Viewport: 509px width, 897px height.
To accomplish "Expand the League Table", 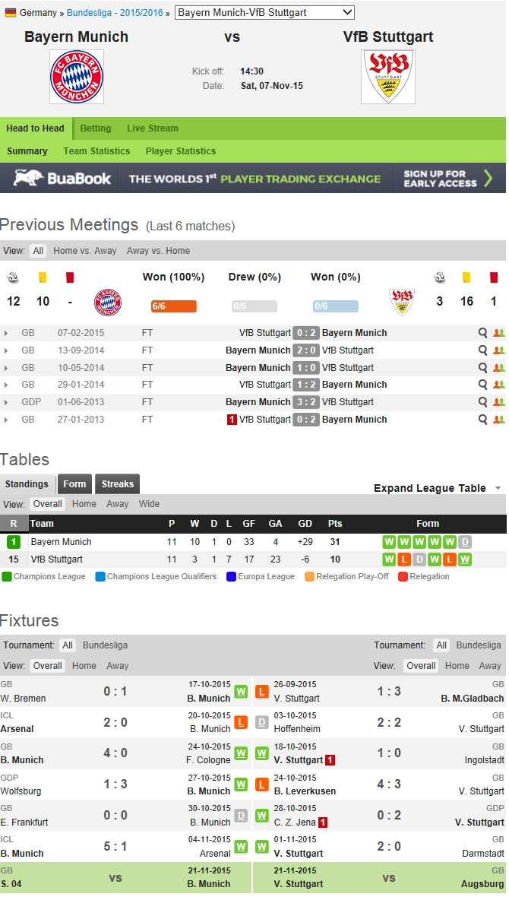I will [437, 488].
